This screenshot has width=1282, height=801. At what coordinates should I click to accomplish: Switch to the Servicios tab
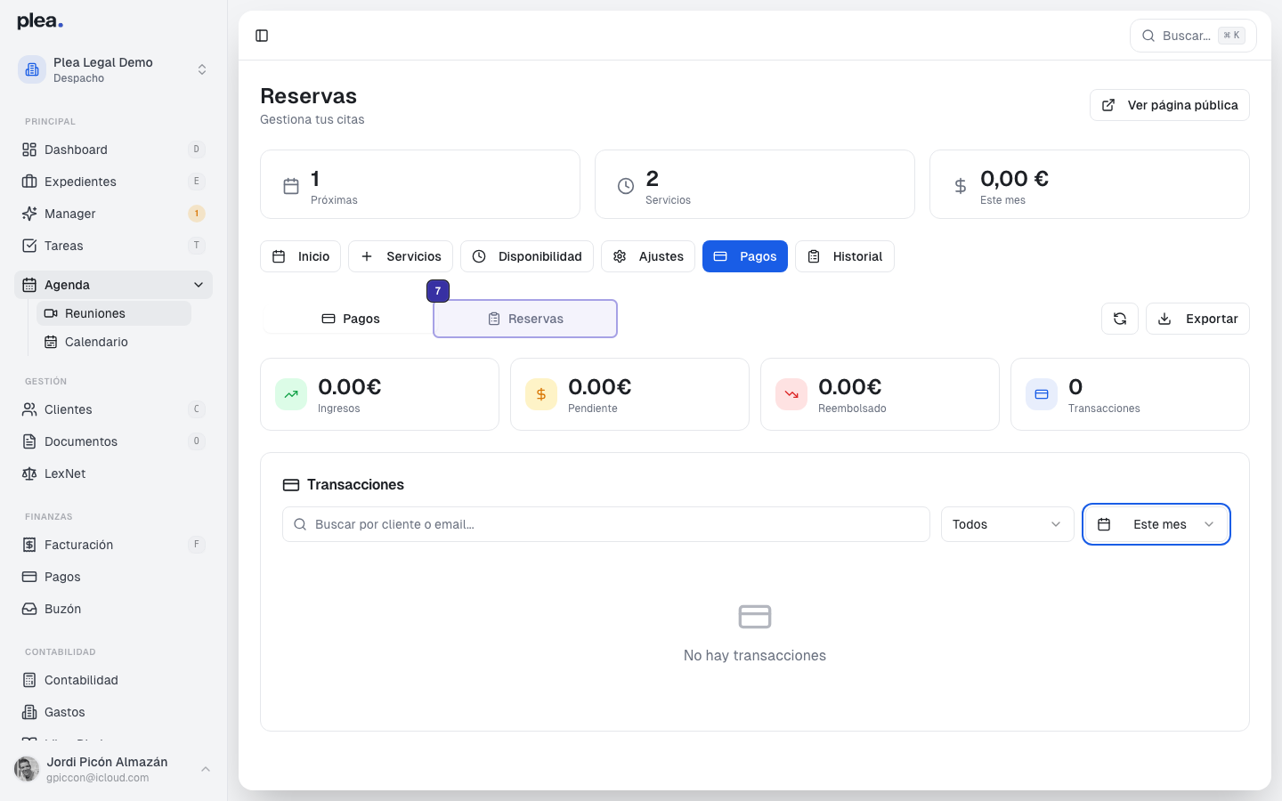coord(401,256)
